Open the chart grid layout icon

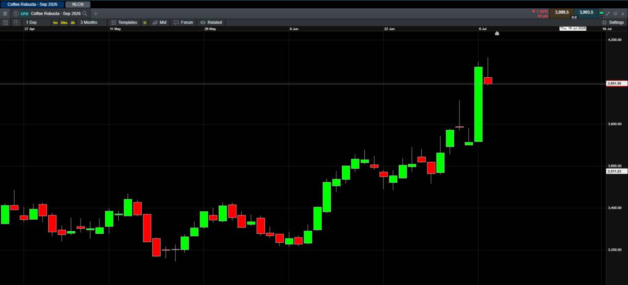(17, 22)
